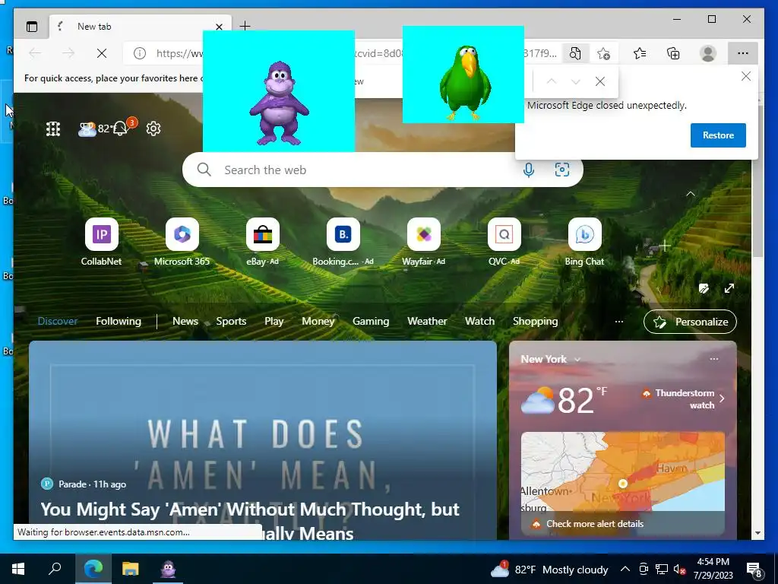The image size is (778, 584).
Task: Open the BonziBuddy taskbar icon
Action: (x=168, y=569)
